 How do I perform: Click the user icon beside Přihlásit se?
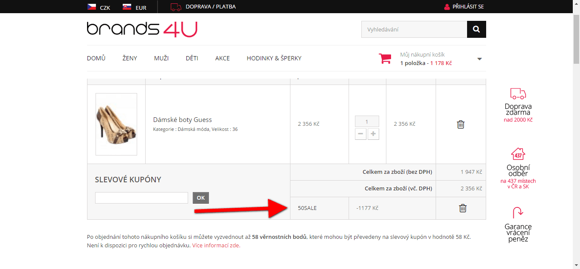(x=447, y=7)
